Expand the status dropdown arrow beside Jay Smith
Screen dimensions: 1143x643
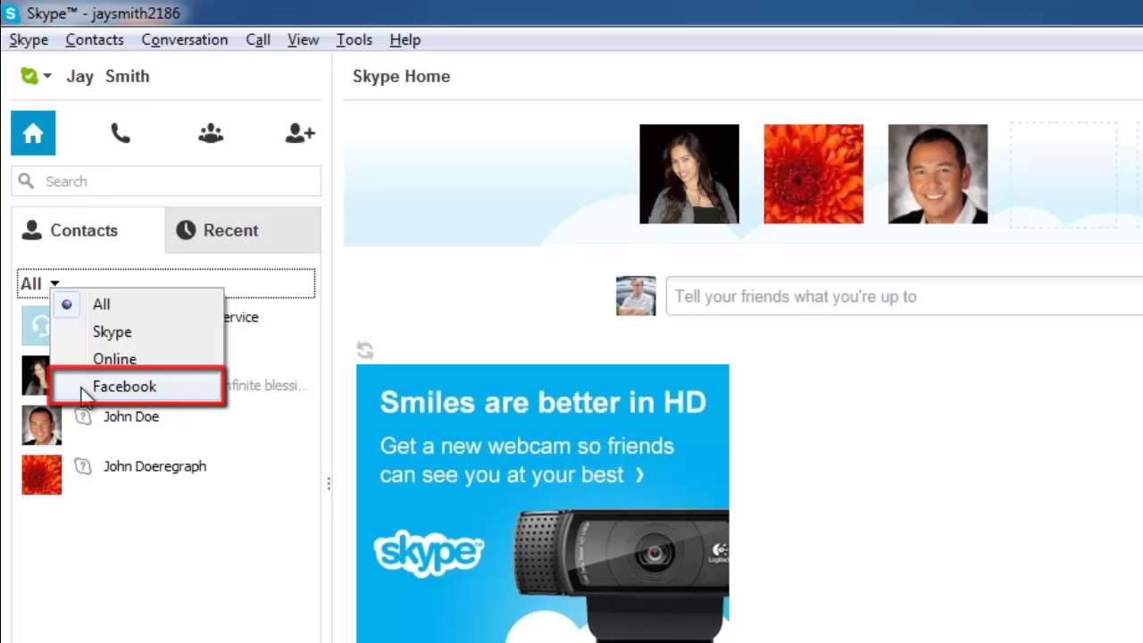coord(47,77)
